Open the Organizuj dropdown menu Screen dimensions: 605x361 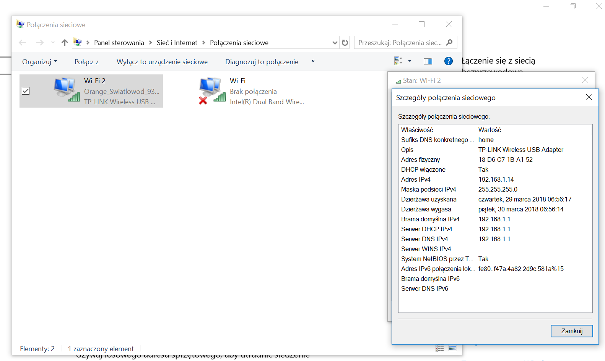[x=39, y=62]
